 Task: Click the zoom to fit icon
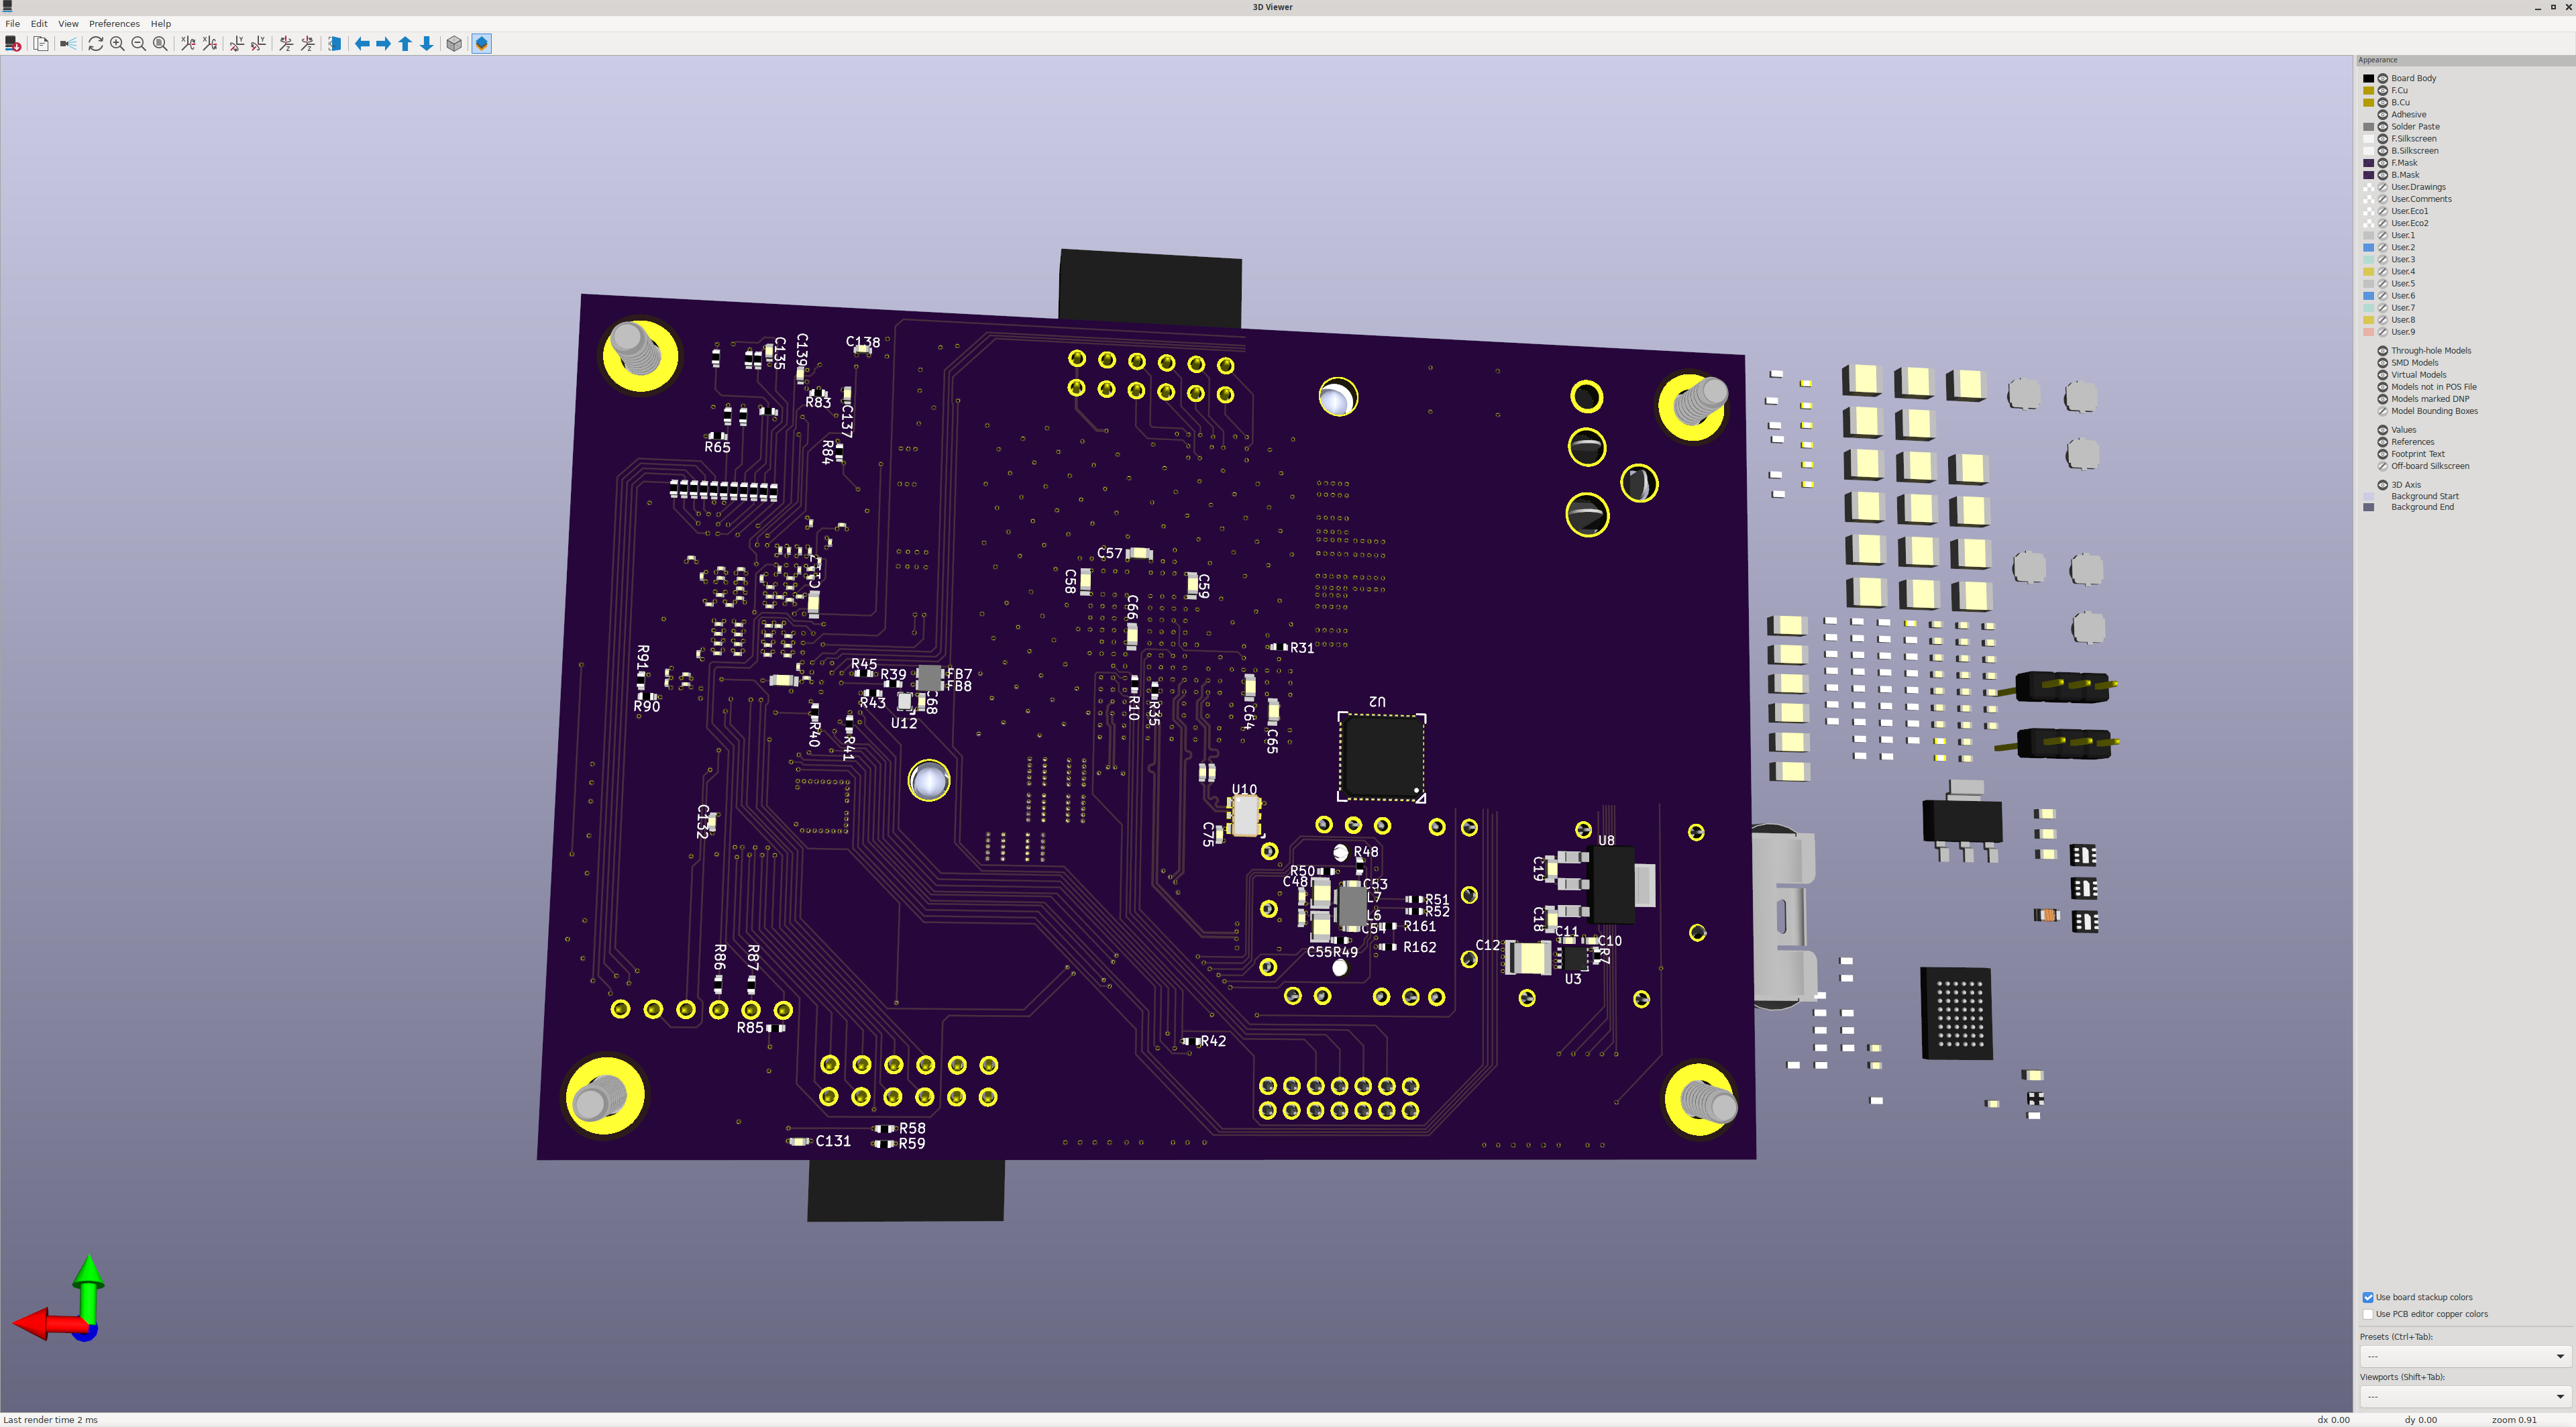tap(160, 44)
